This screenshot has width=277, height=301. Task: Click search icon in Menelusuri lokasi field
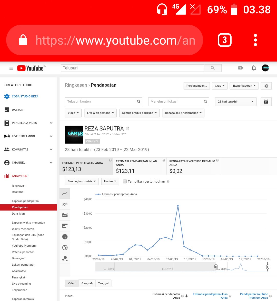pos(205,102)
